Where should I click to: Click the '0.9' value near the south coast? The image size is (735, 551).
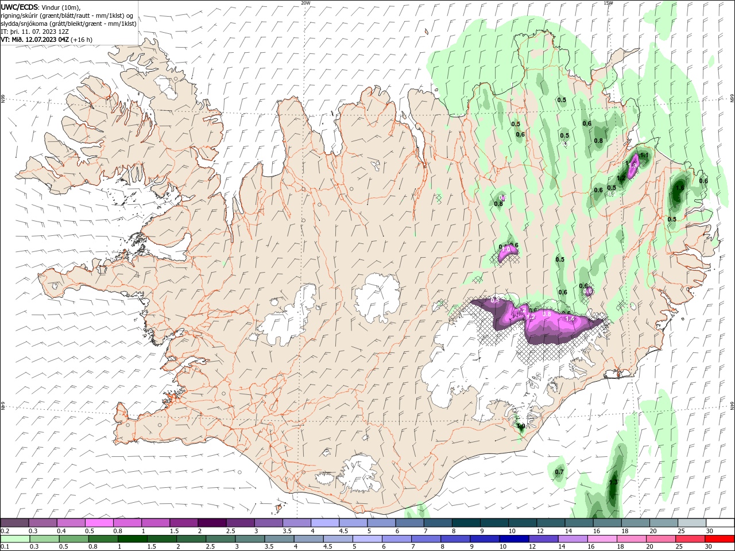pos(521,426)
